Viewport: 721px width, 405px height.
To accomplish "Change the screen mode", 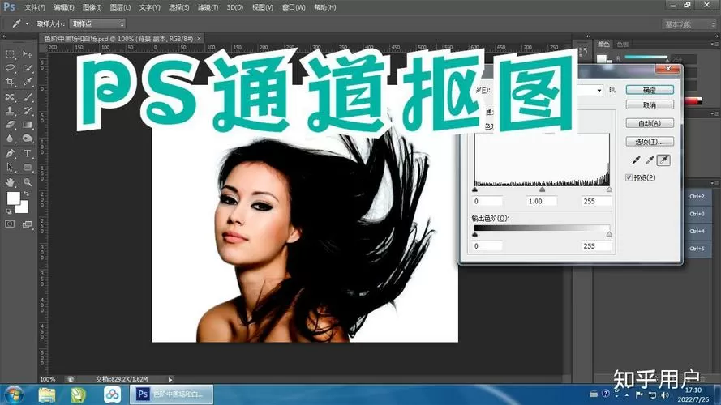I will coord(28,224).
